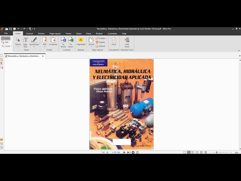The width and height of the screenshot is (241, 181).
Task: Open file using quick access folder icon
Action: coord(7,29)
